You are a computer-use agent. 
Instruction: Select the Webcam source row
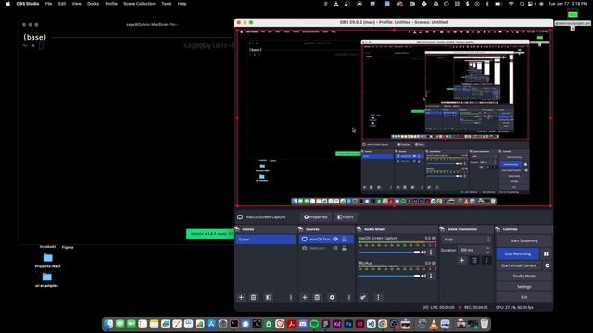[327, 248]
